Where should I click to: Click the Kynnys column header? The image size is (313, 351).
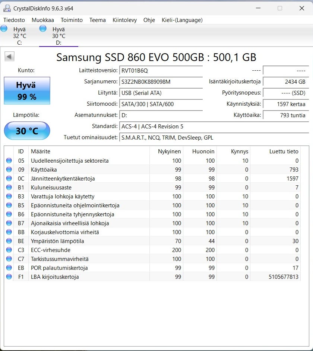[234, 151]
